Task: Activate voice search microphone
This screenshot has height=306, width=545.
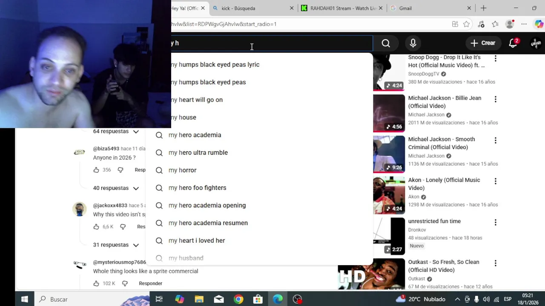Action: point(413,43)
